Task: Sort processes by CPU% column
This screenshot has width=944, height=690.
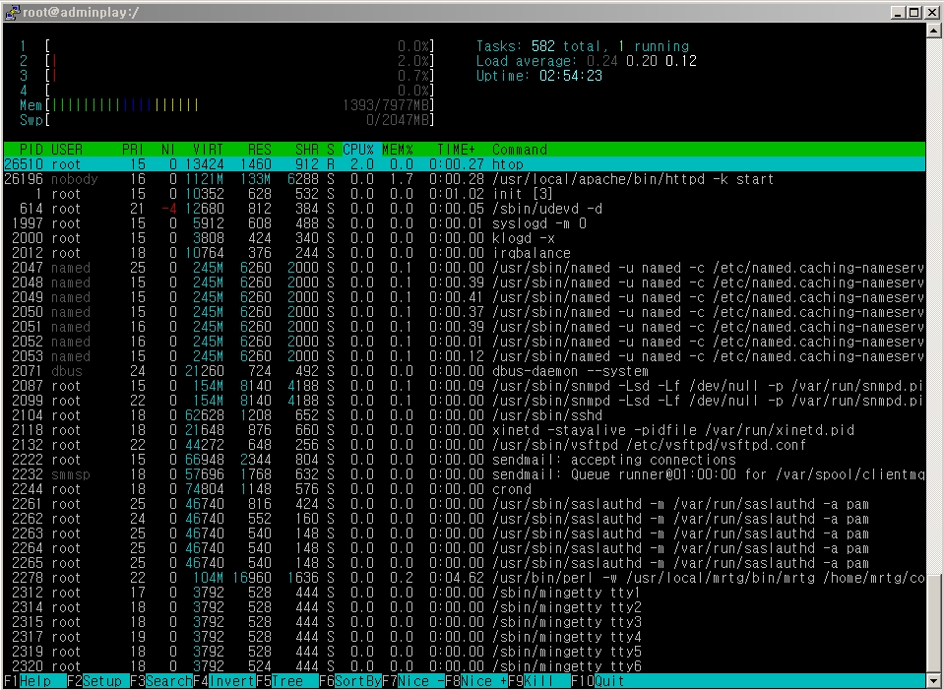Action: [357, 149]
